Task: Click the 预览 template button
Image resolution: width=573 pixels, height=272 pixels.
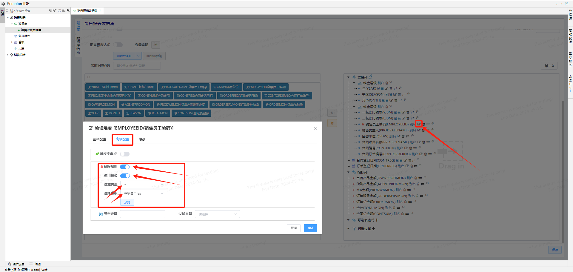Action: point(127,202)
